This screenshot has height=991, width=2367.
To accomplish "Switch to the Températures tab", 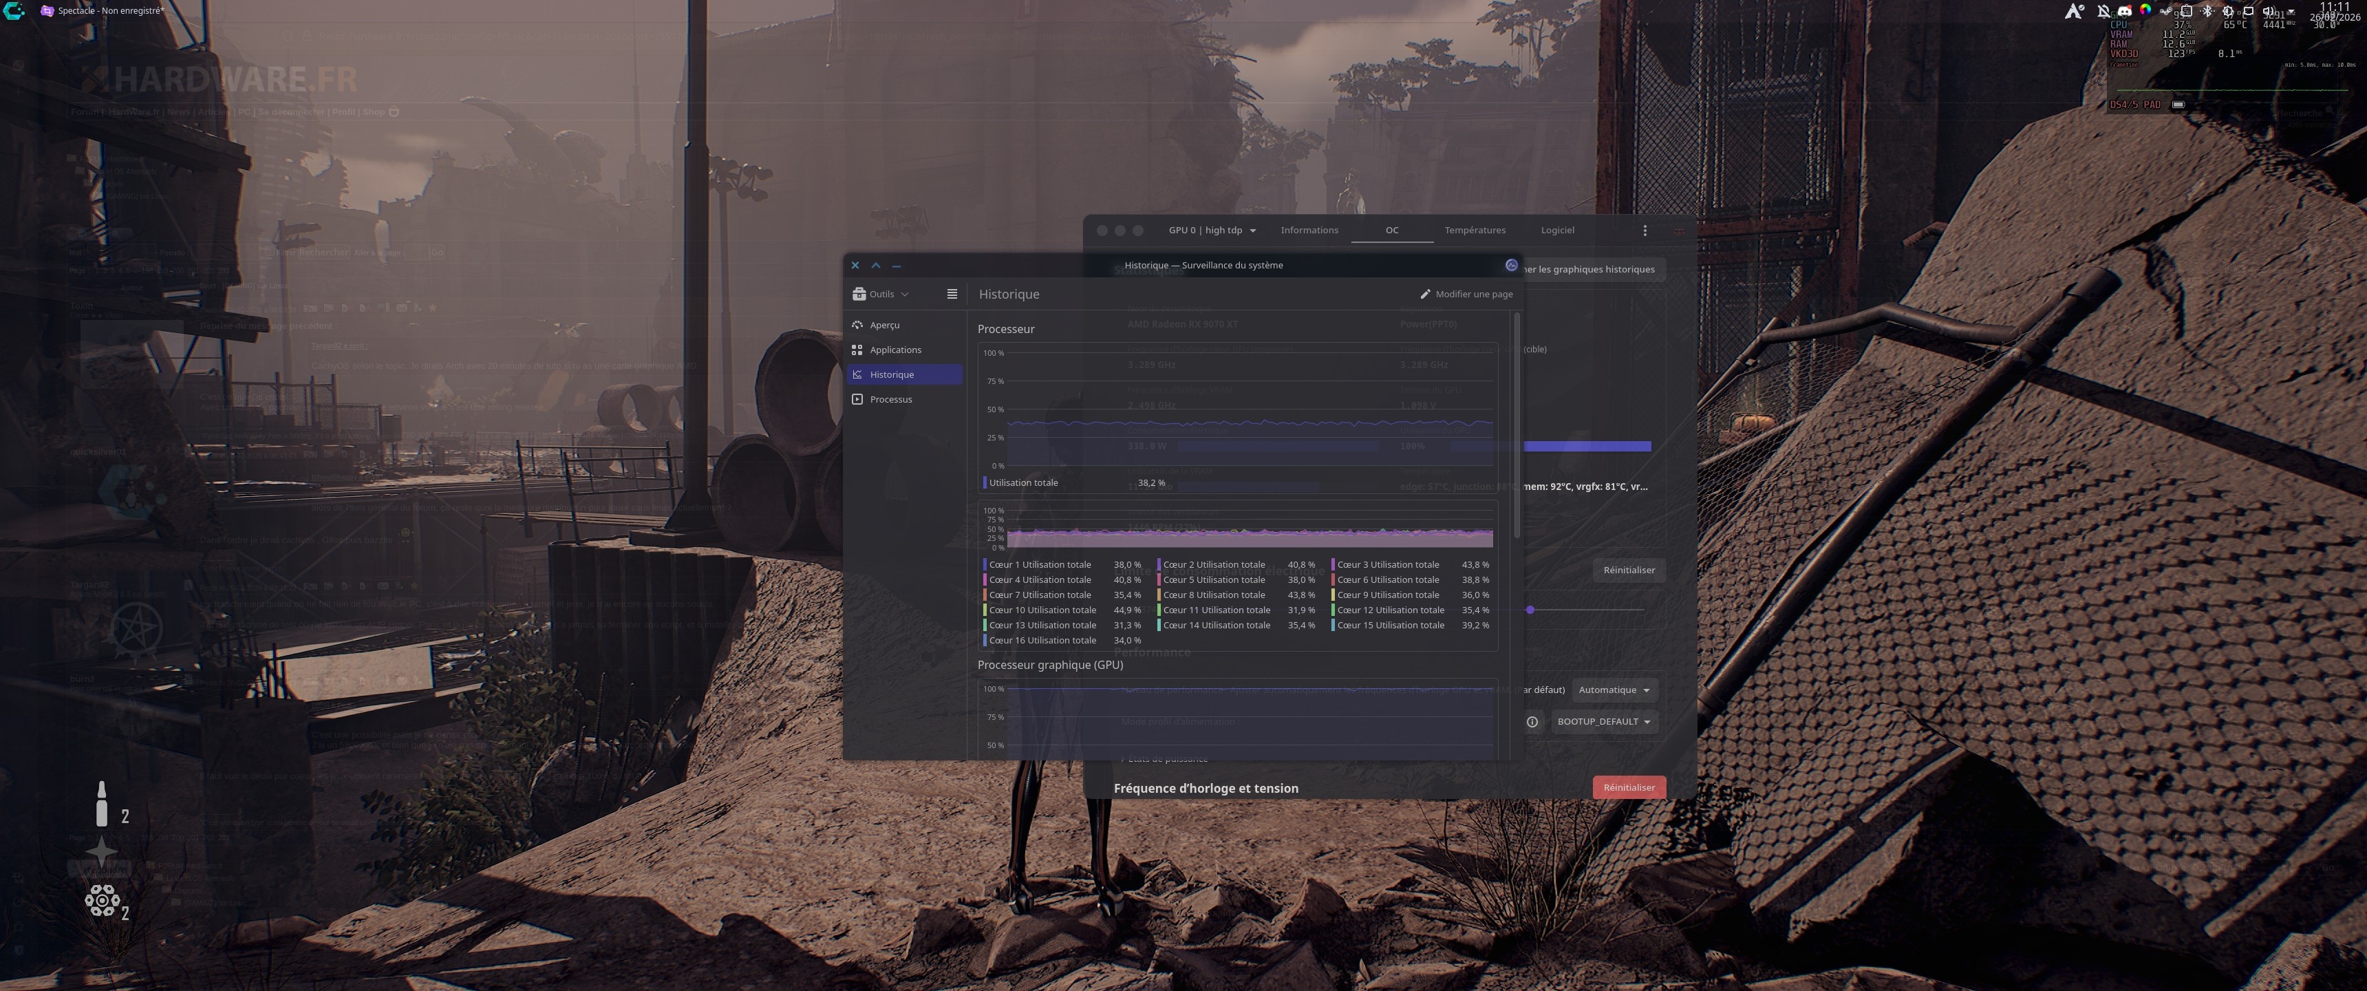I will tap(1475, 231).
